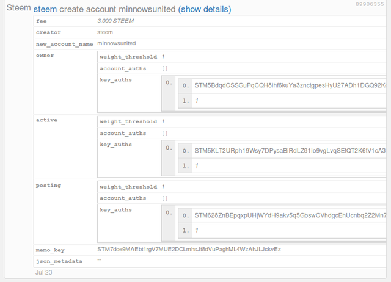Select the owner key starting STM5BdqdCSSGuPq
The height and width of the screenshot is (282, 391).
[x=290, y=85]
